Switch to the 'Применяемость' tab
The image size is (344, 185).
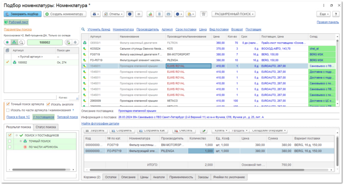(181, 177)
